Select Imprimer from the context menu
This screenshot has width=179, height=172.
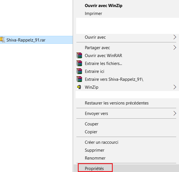tap(93, 14)
